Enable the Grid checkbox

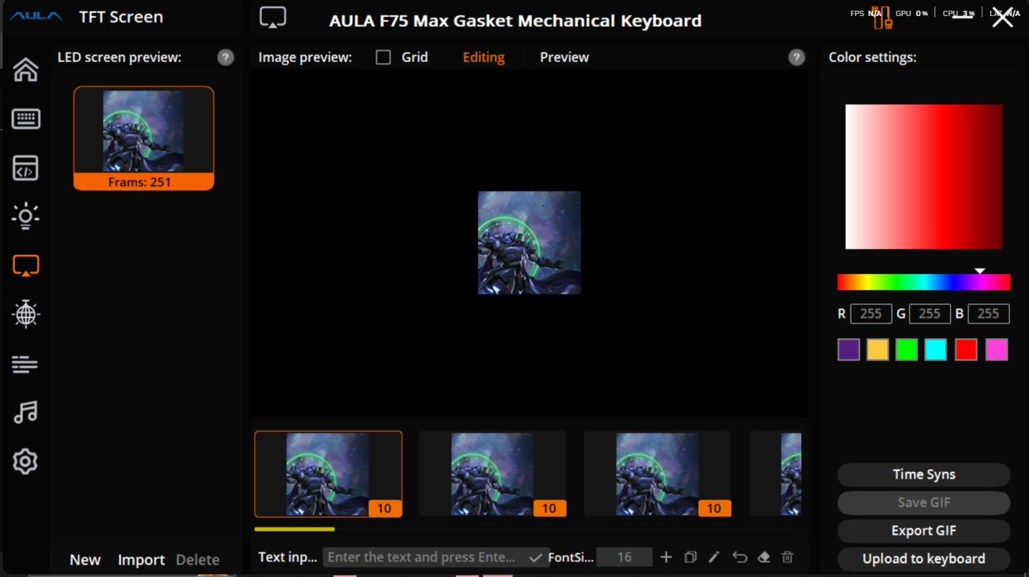pyautogui.click(x=383, y=57)
